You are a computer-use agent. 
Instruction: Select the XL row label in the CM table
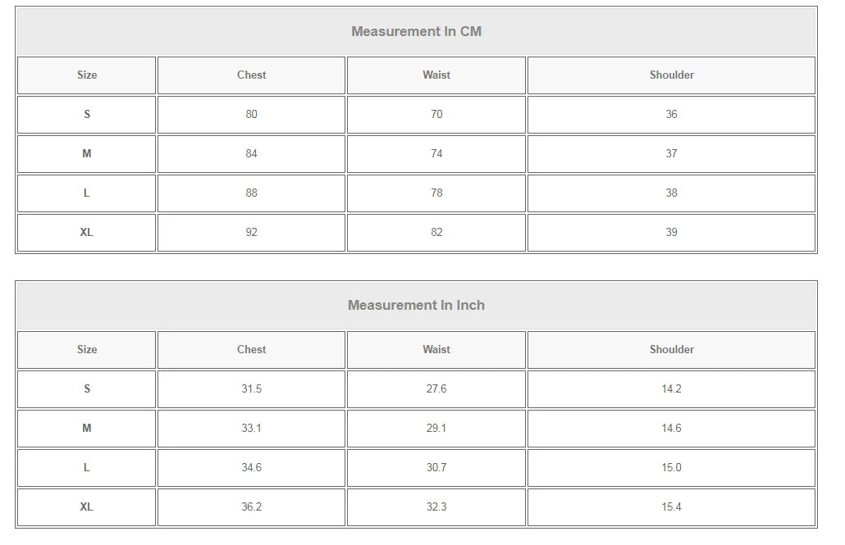(x=87, y=233)
